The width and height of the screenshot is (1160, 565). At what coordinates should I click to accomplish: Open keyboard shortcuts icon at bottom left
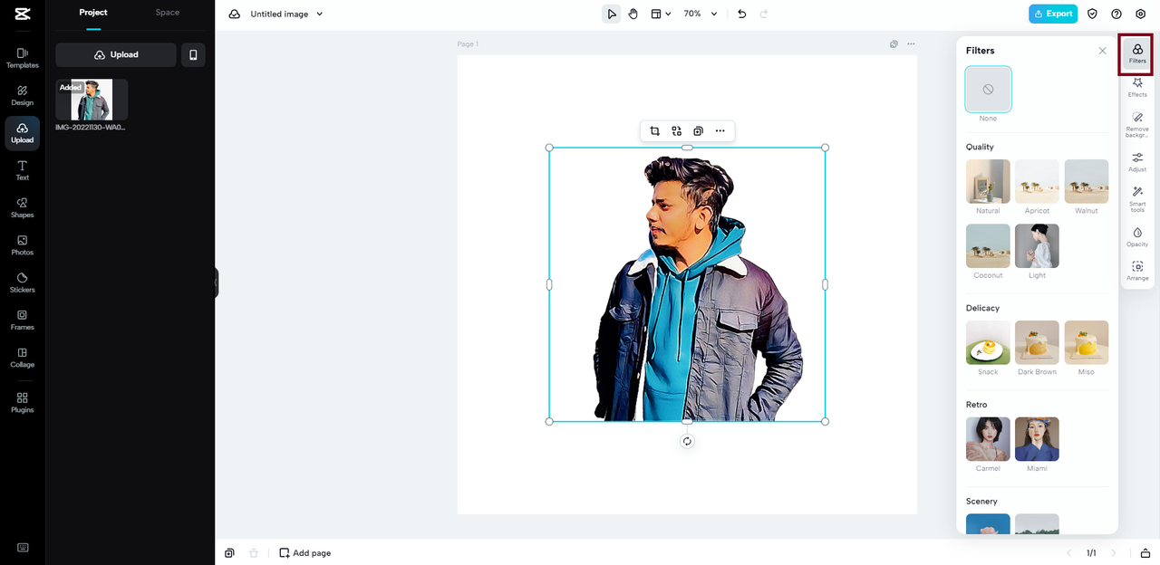click(x=23, y=548)
